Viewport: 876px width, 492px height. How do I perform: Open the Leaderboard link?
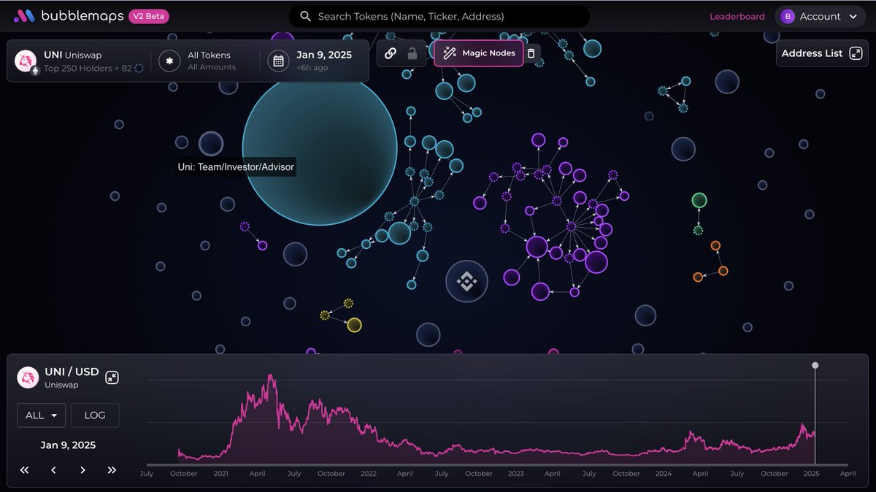coord(737,16)
